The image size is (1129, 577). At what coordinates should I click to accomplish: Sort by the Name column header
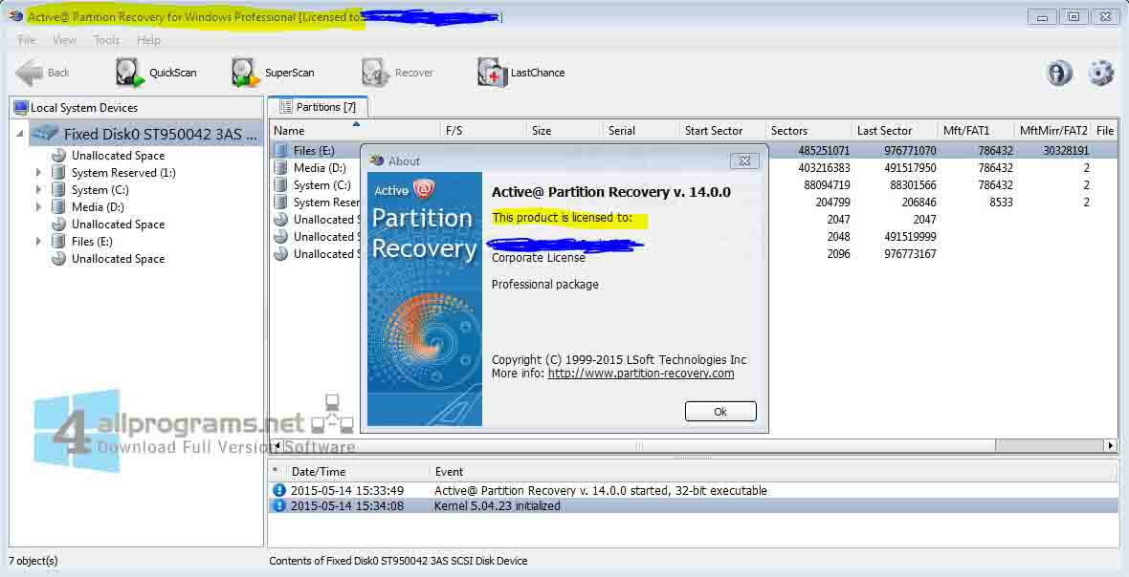point(354,131)
